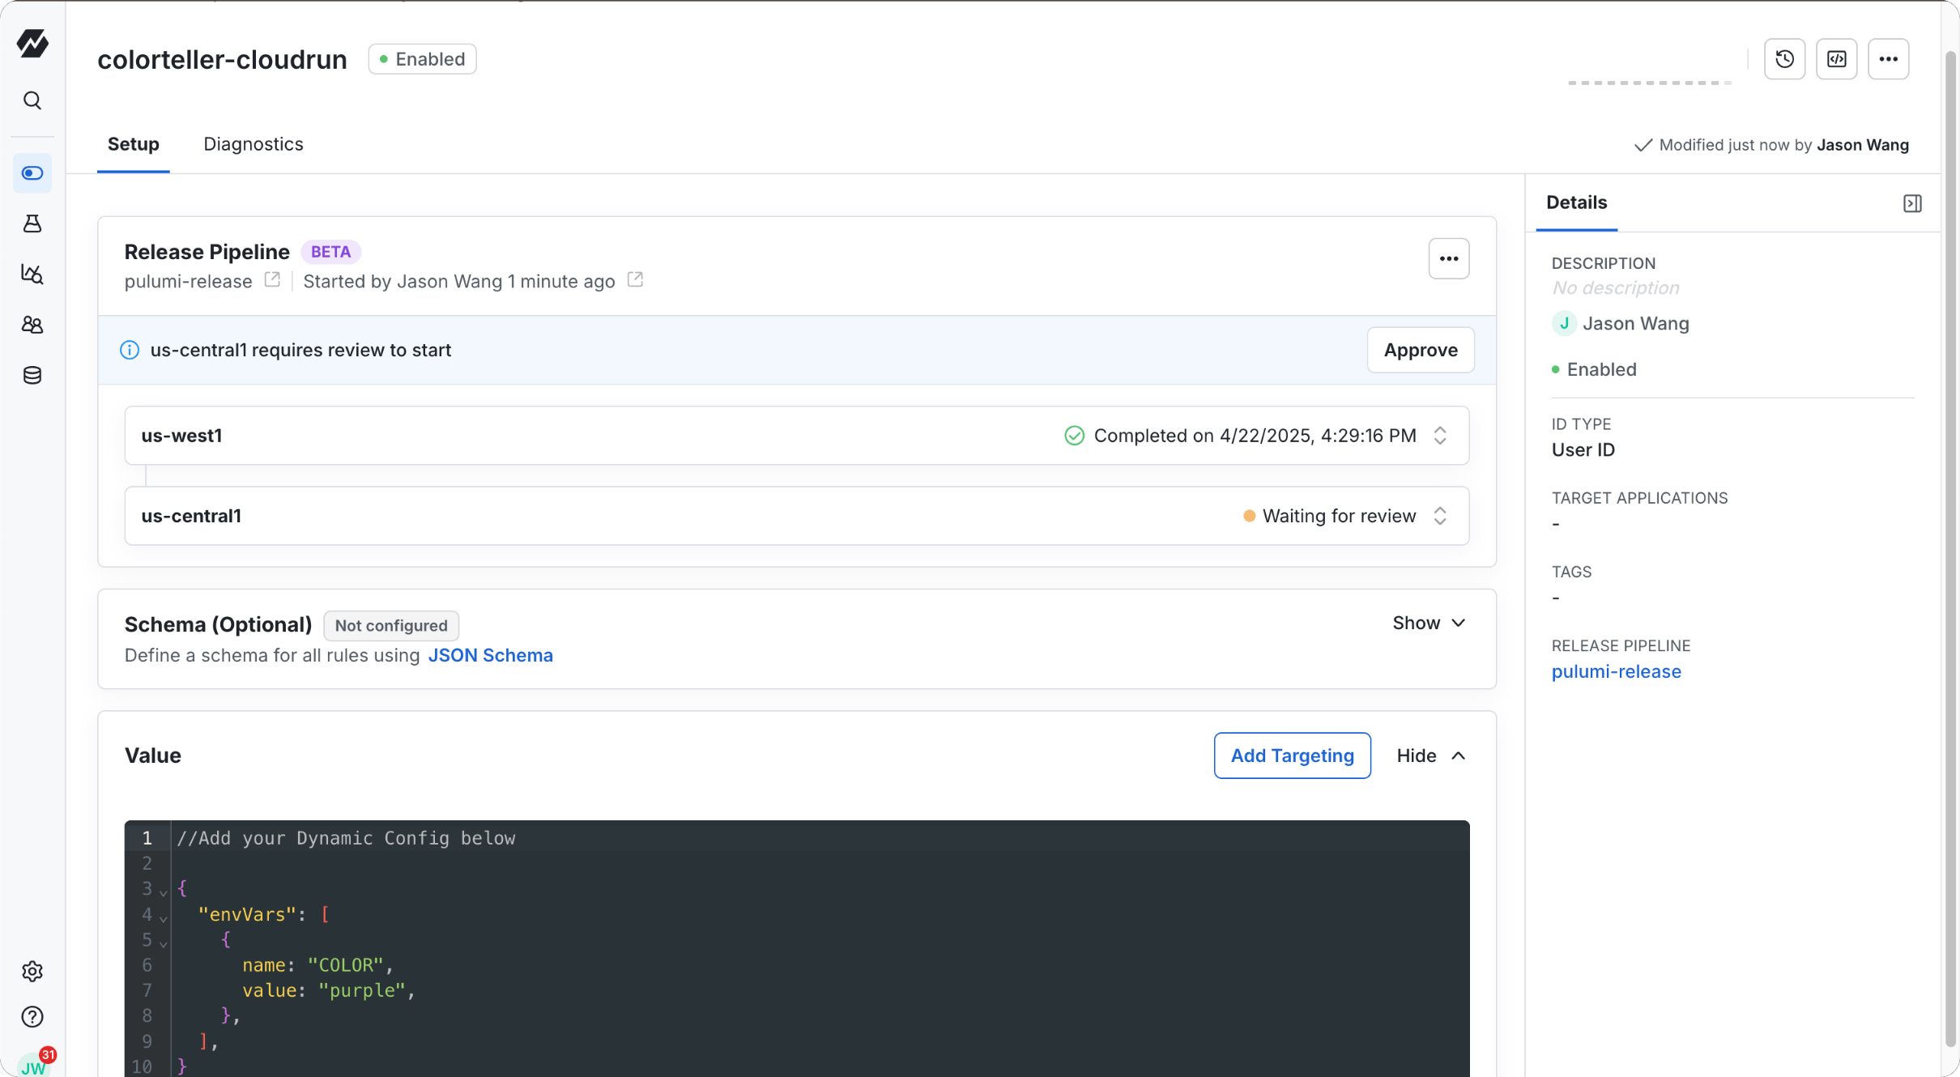Fold envVars array at line 4
1960x1077 pixels.
[x=164, y=917]
